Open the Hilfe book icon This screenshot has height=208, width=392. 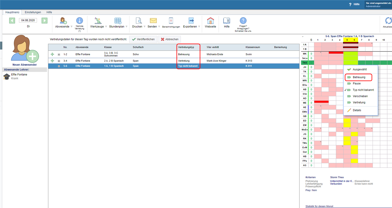coord(227,21)
